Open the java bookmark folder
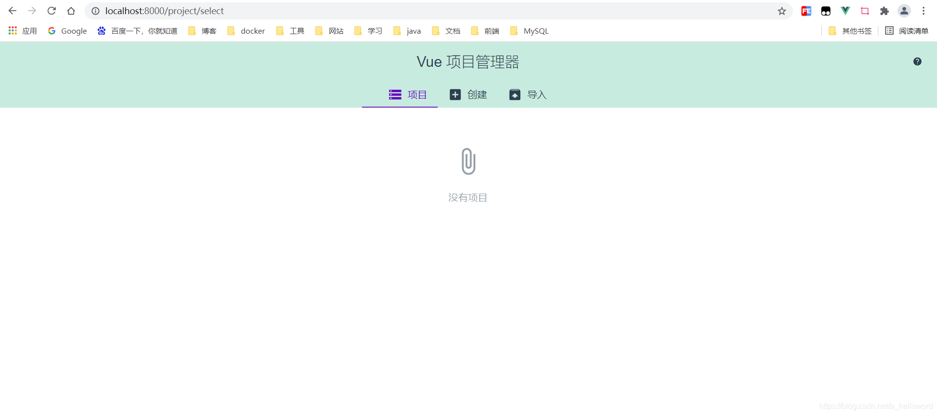Image resolution: width=937 pixels, height=415 pixels. [407, 31]
